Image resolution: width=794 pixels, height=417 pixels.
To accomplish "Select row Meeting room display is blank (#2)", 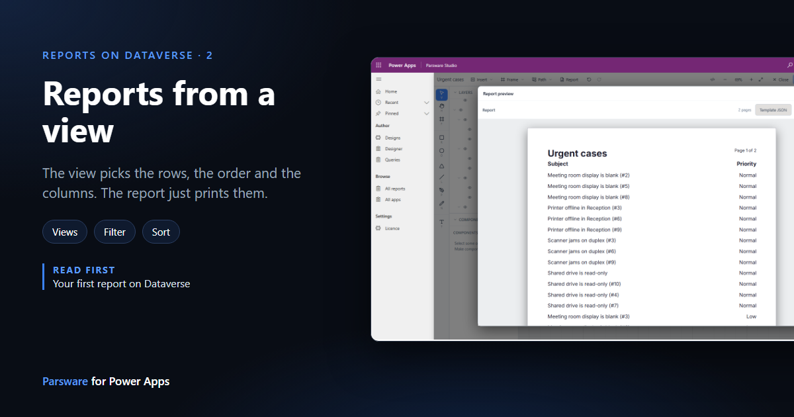I will [x=652, y=175].
